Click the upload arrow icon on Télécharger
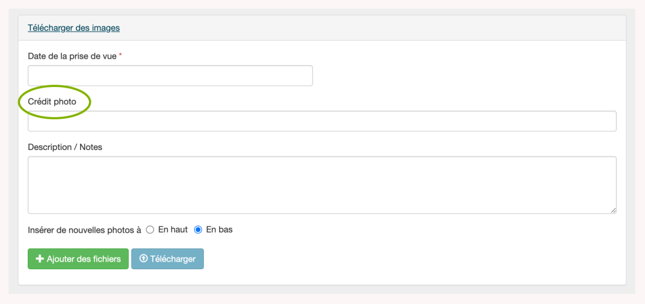Viewport: 645px width, 304px height. click(143, 259)
